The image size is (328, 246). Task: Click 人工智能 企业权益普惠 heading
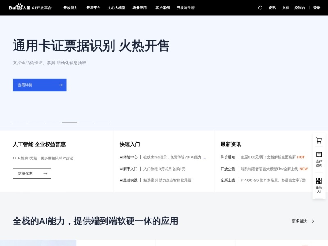39,144
